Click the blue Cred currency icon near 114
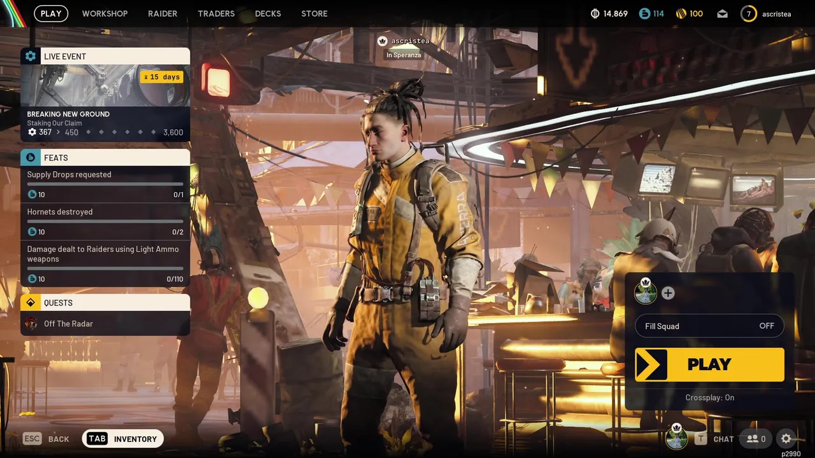 [x=644, y=13]
